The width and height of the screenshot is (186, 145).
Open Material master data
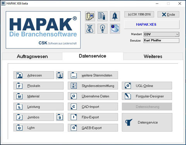(38, 96)
